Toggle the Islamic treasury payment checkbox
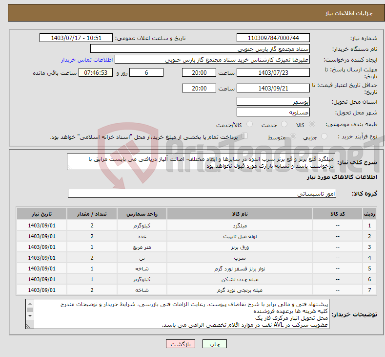This screenshot has width=385, height=357. [245, 136]
